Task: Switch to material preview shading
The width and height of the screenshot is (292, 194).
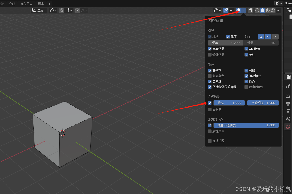Action: [268, 10]
